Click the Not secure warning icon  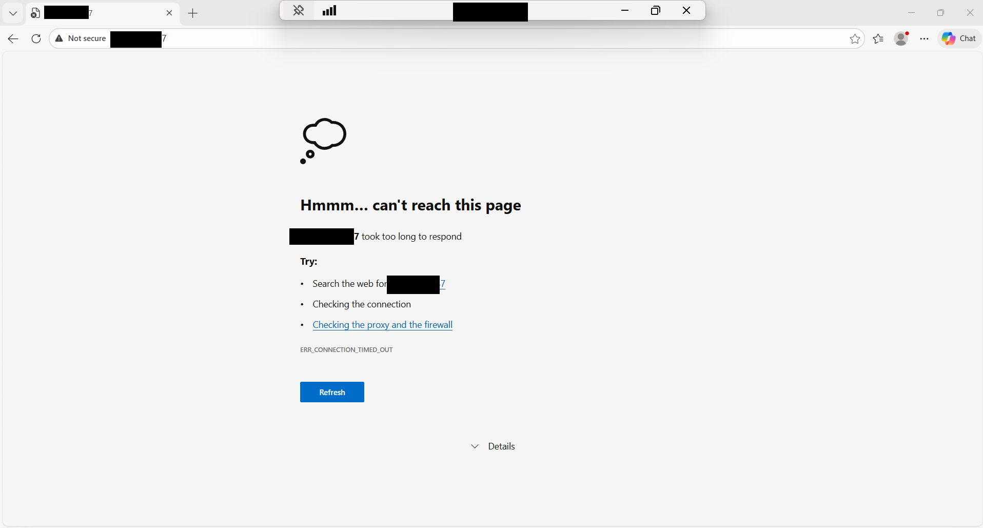click(x=60, y=38)
